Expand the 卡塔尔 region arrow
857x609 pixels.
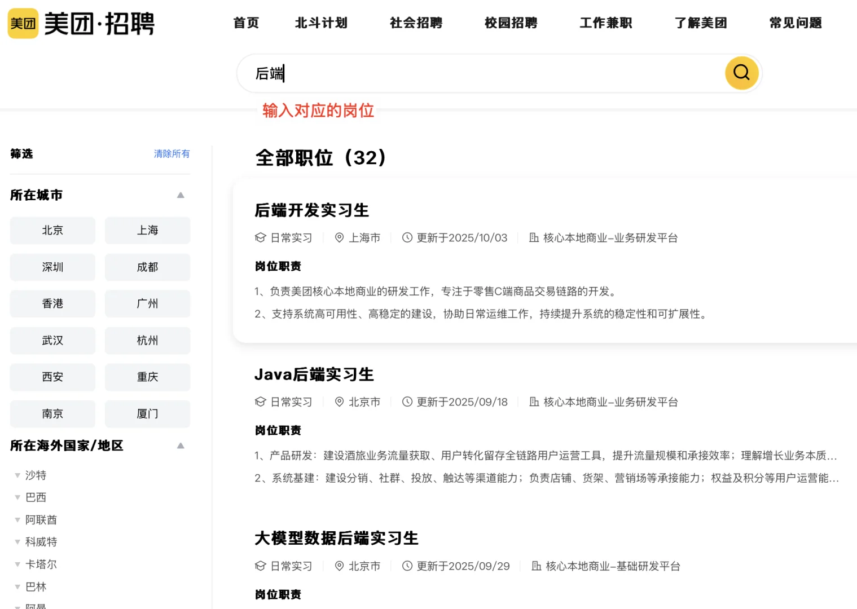[17, 564]
